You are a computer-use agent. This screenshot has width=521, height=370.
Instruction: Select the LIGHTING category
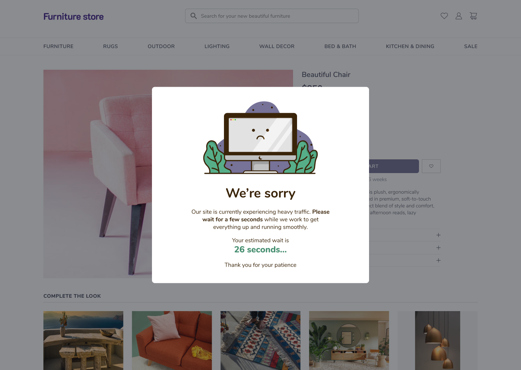[217, 46]
